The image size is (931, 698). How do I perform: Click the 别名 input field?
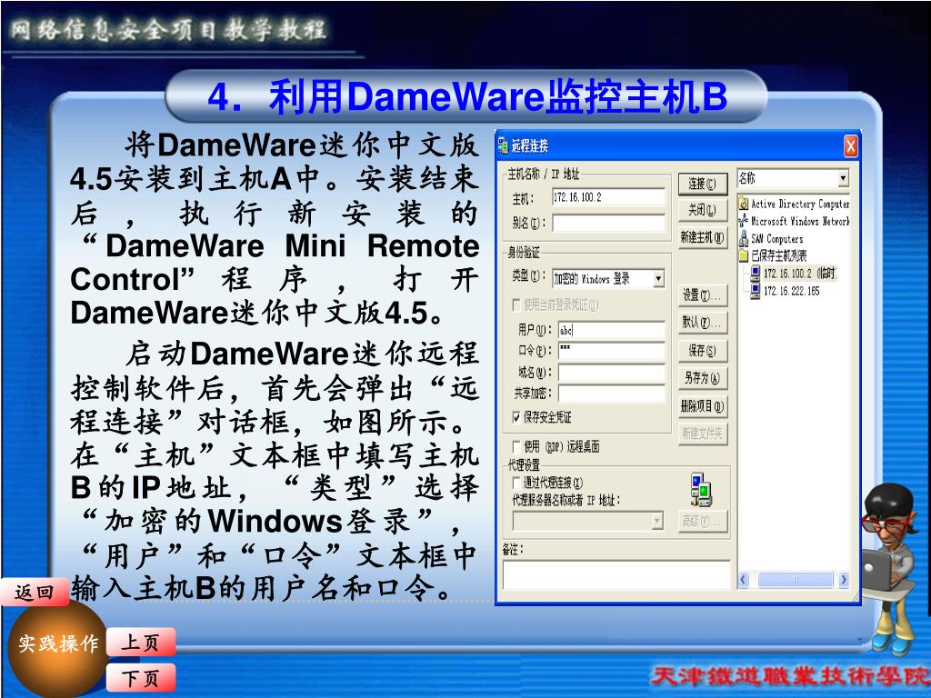[x=608, y=224]
